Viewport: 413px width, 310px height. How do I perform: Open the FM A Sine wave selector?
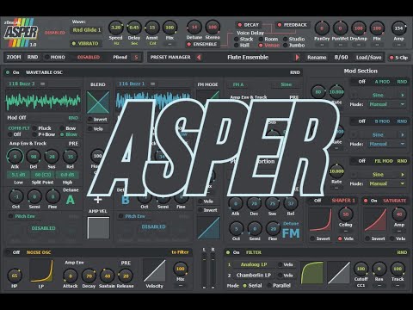(286, 84)
